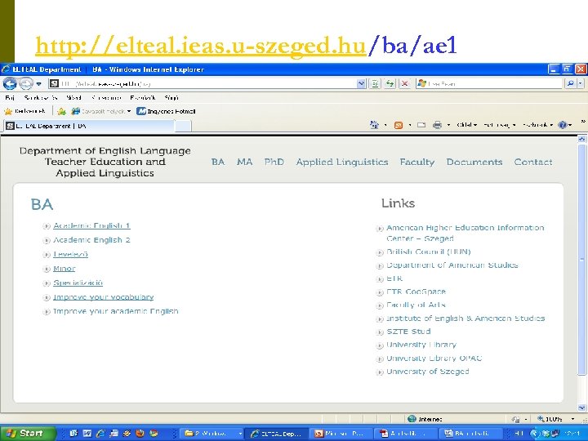Open the Eszközök menu in menu bar

143,98
